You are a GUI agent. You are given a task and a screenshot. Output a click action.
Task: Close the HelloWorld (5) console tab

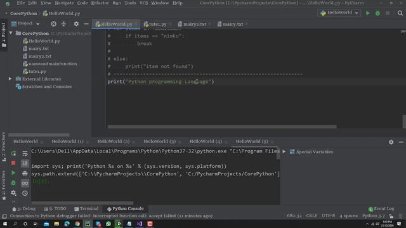click(272, 142)
